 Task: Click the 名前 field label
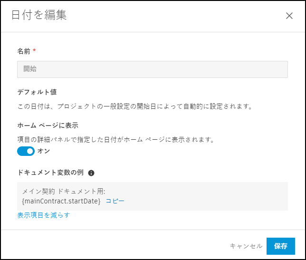click(24, 50)
